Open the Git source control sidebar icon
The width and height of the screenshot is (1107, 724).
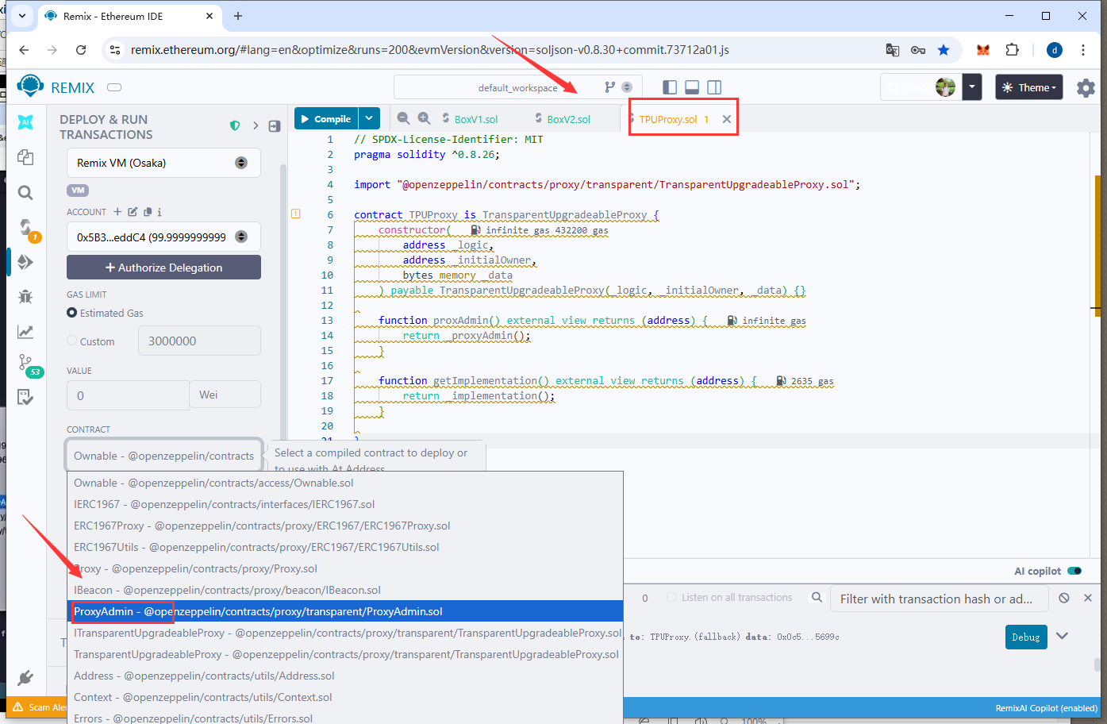pos(25,363)
